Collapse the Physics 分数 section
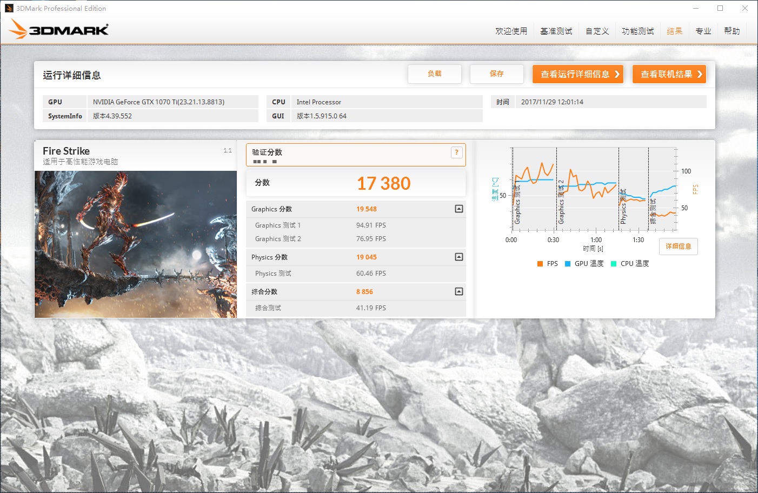The width and height of the screenshot is (758, 493). pos(459,257)
